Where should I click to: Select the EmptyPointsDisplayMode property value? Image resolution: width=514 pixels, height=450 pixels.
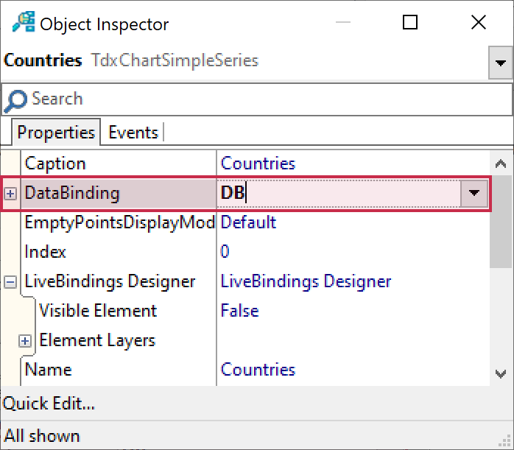[x=249, y=222]
